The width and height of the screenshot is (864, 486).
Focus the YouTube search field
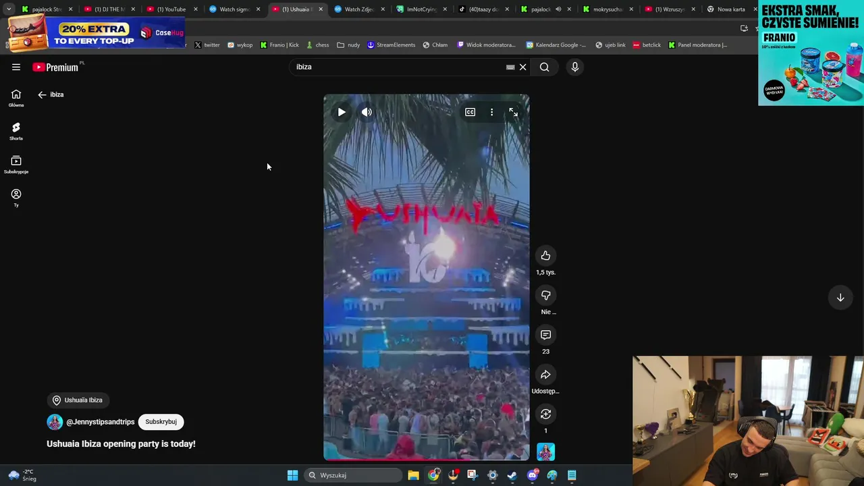coord(398,67)
